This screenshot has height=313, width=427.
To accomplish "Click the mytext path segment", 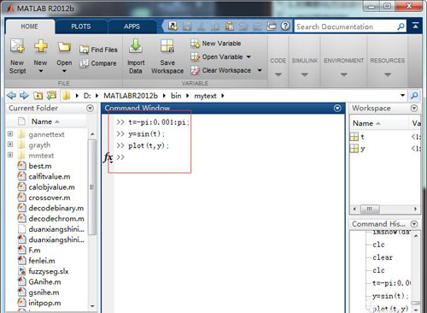I will pyautogui.click(x=205, y=96).
